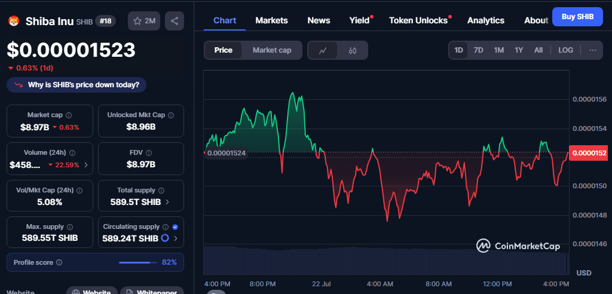Click Unlocked Mkt Cap info icon
The image size is (612, 294).
171,115
